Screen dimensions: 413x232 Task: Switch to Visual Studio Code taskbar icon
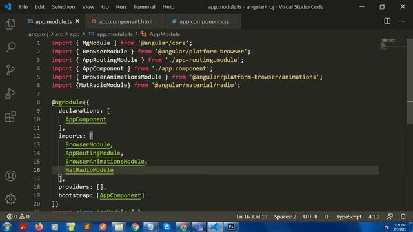[x=215, y=227]
